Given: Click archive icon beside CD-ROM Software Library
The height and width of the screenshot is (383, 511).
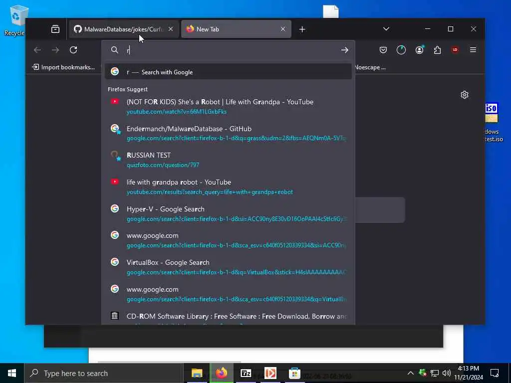Looking at the screenshot, I should pos(115,316).
